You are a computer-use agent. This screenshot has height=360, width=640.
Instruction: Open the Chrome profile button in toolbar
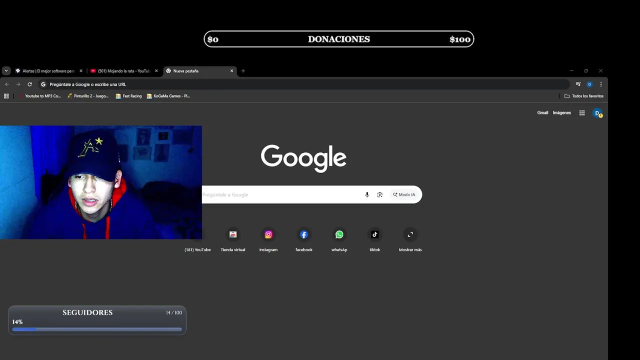[589, 84]
